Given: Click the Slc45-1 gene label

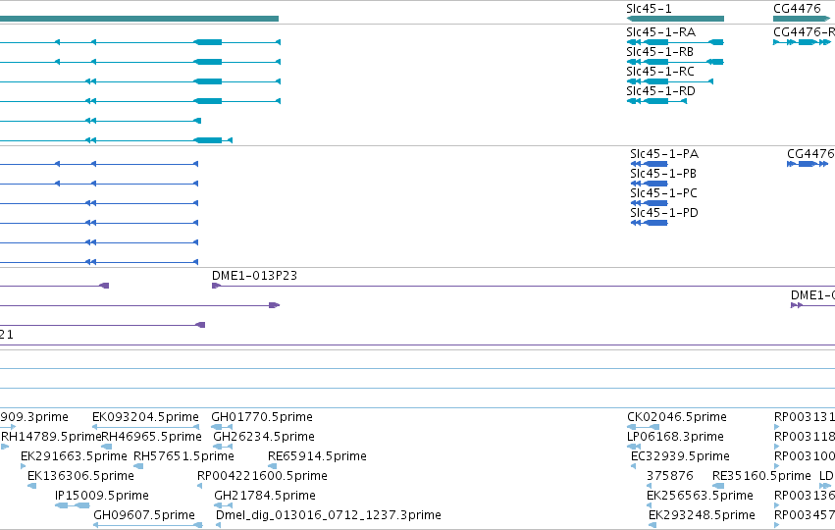Looking at the screenshot, I should point(650,9).
